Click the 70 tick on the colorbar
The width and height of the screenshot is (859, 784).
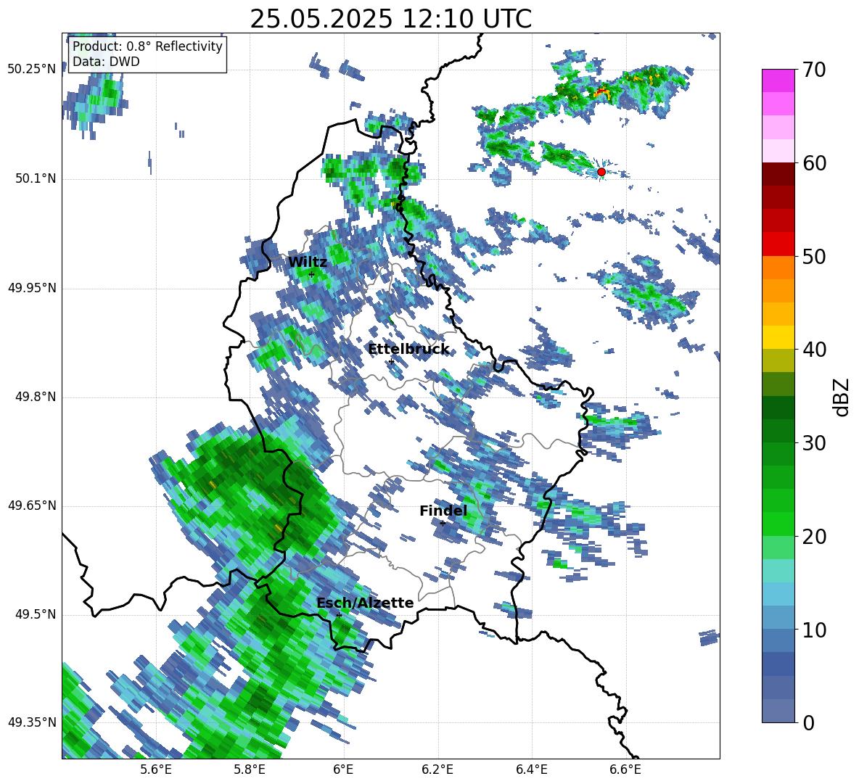coord(814,70)
